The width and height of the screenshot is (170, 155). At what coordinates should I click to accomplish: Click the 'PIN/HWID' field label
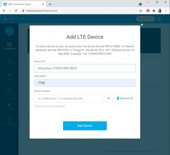point(40,76)
